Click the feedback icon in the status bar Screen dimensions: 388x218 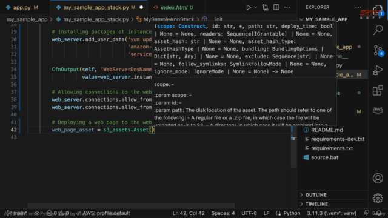366,213
